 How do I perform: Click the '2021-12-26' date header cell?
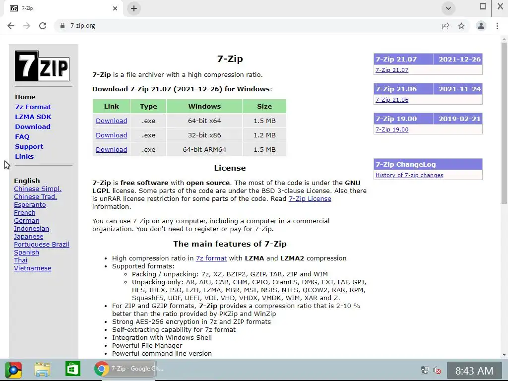[x=458, y=60]
